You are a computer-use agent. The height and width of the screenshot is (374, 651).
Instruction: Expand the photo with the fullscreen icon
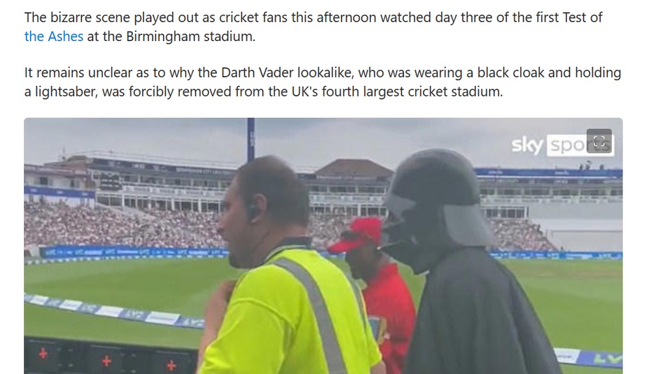point(599,141)
